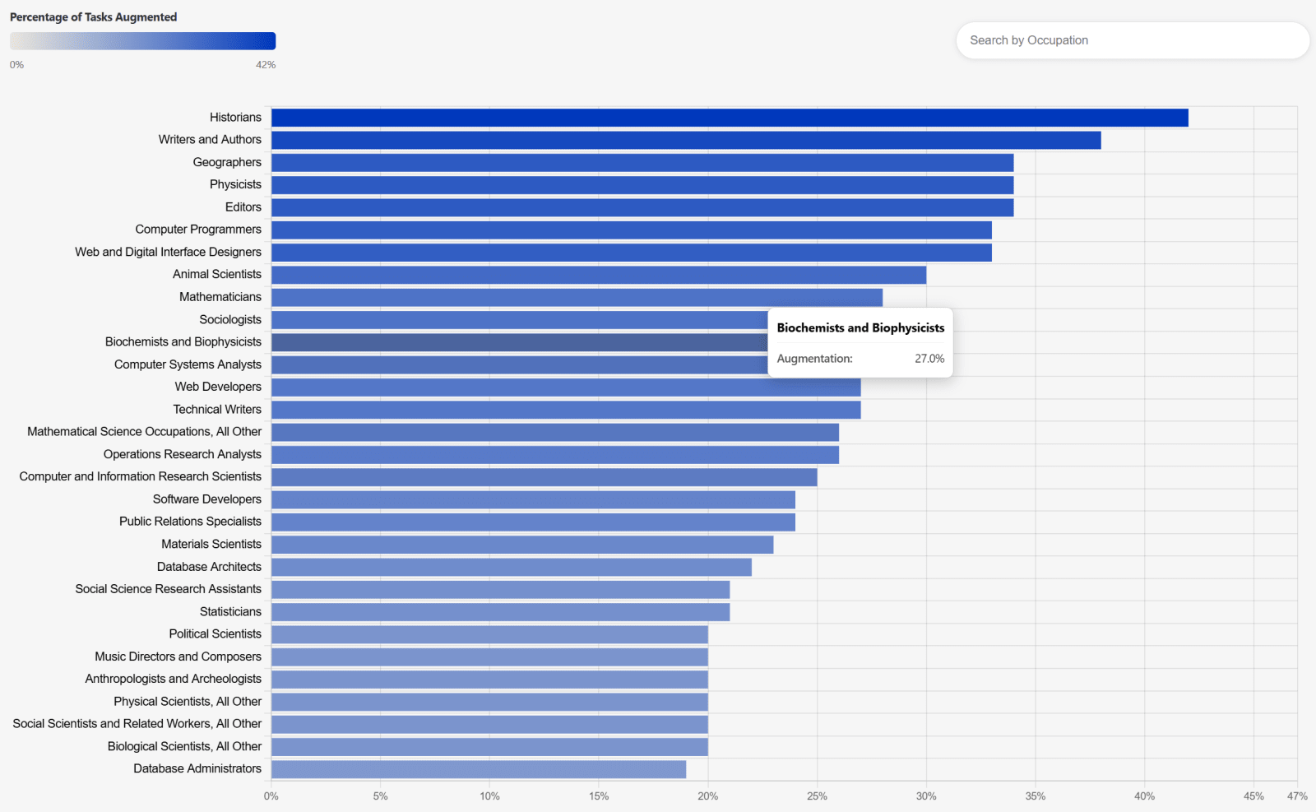Select the Database Architects bar
1316x812 pixels.
[511, 567]
